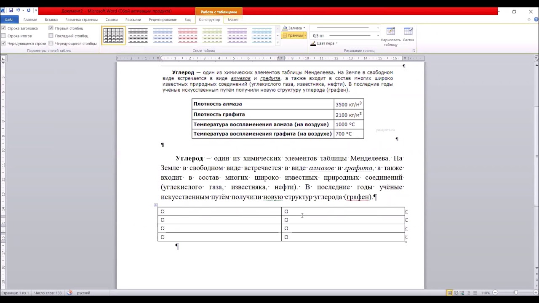Open Границы borders dropdown arrow

pyautogui.click(x=305, y=35)
